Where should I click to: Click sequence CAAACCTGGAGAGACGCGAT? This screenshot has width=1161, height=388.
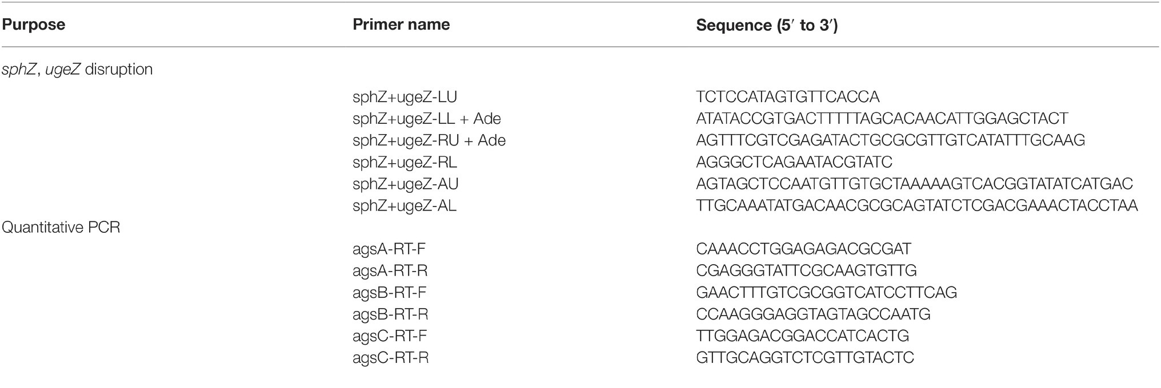tap(804, 249)
